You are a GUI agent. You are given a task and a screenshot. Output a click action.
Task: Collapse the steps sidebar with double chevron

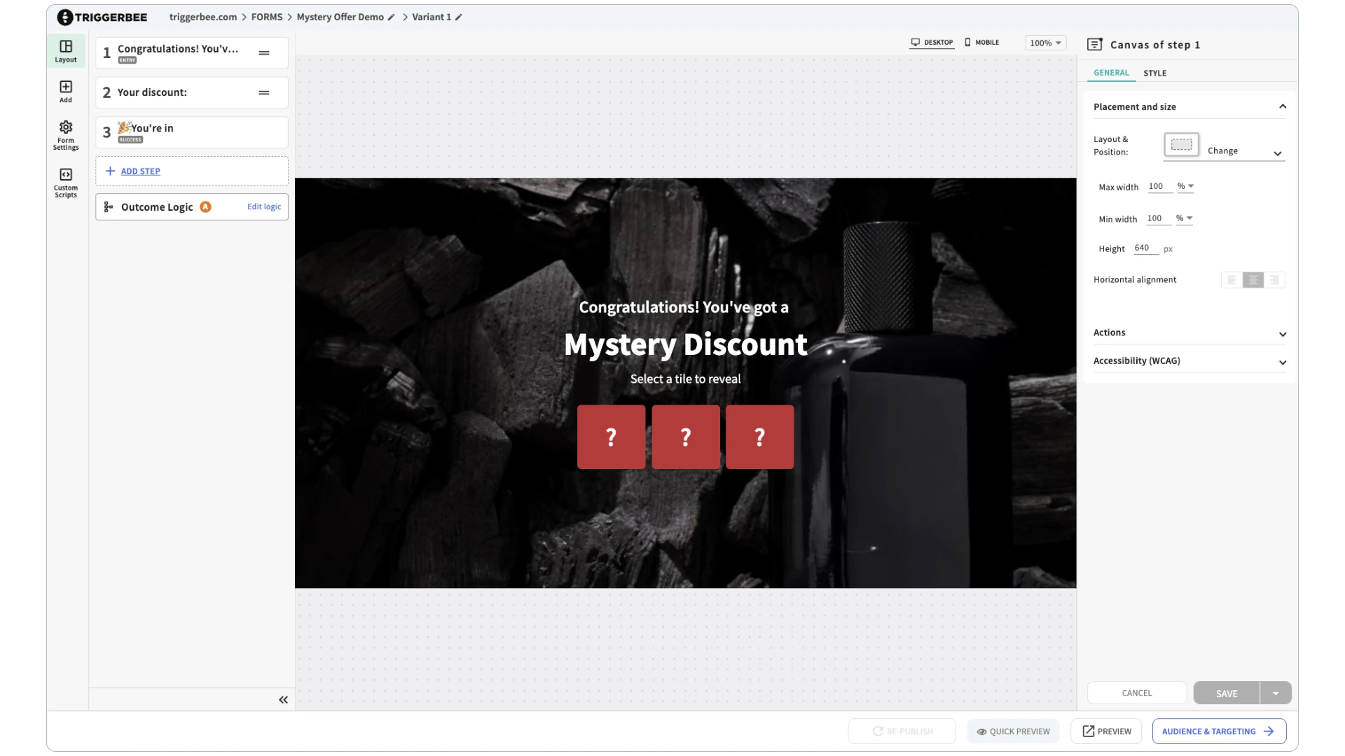pos(283,700)
